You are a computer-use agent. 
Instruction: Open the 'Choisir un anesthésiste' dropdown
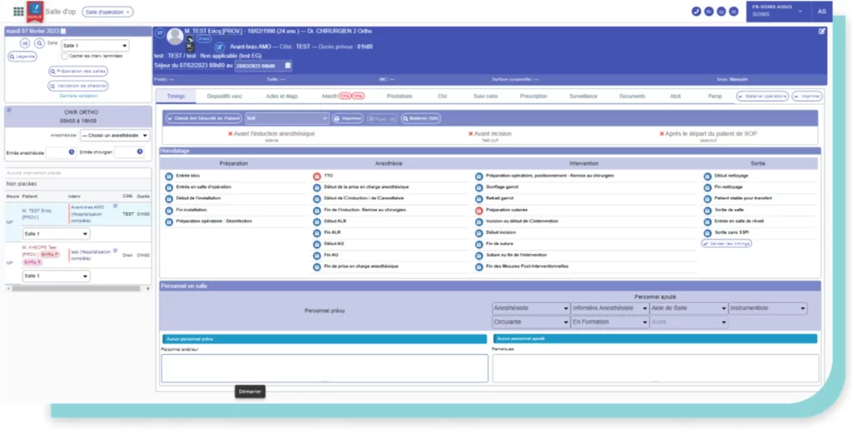pyautogui.click(x=115, y=136)
